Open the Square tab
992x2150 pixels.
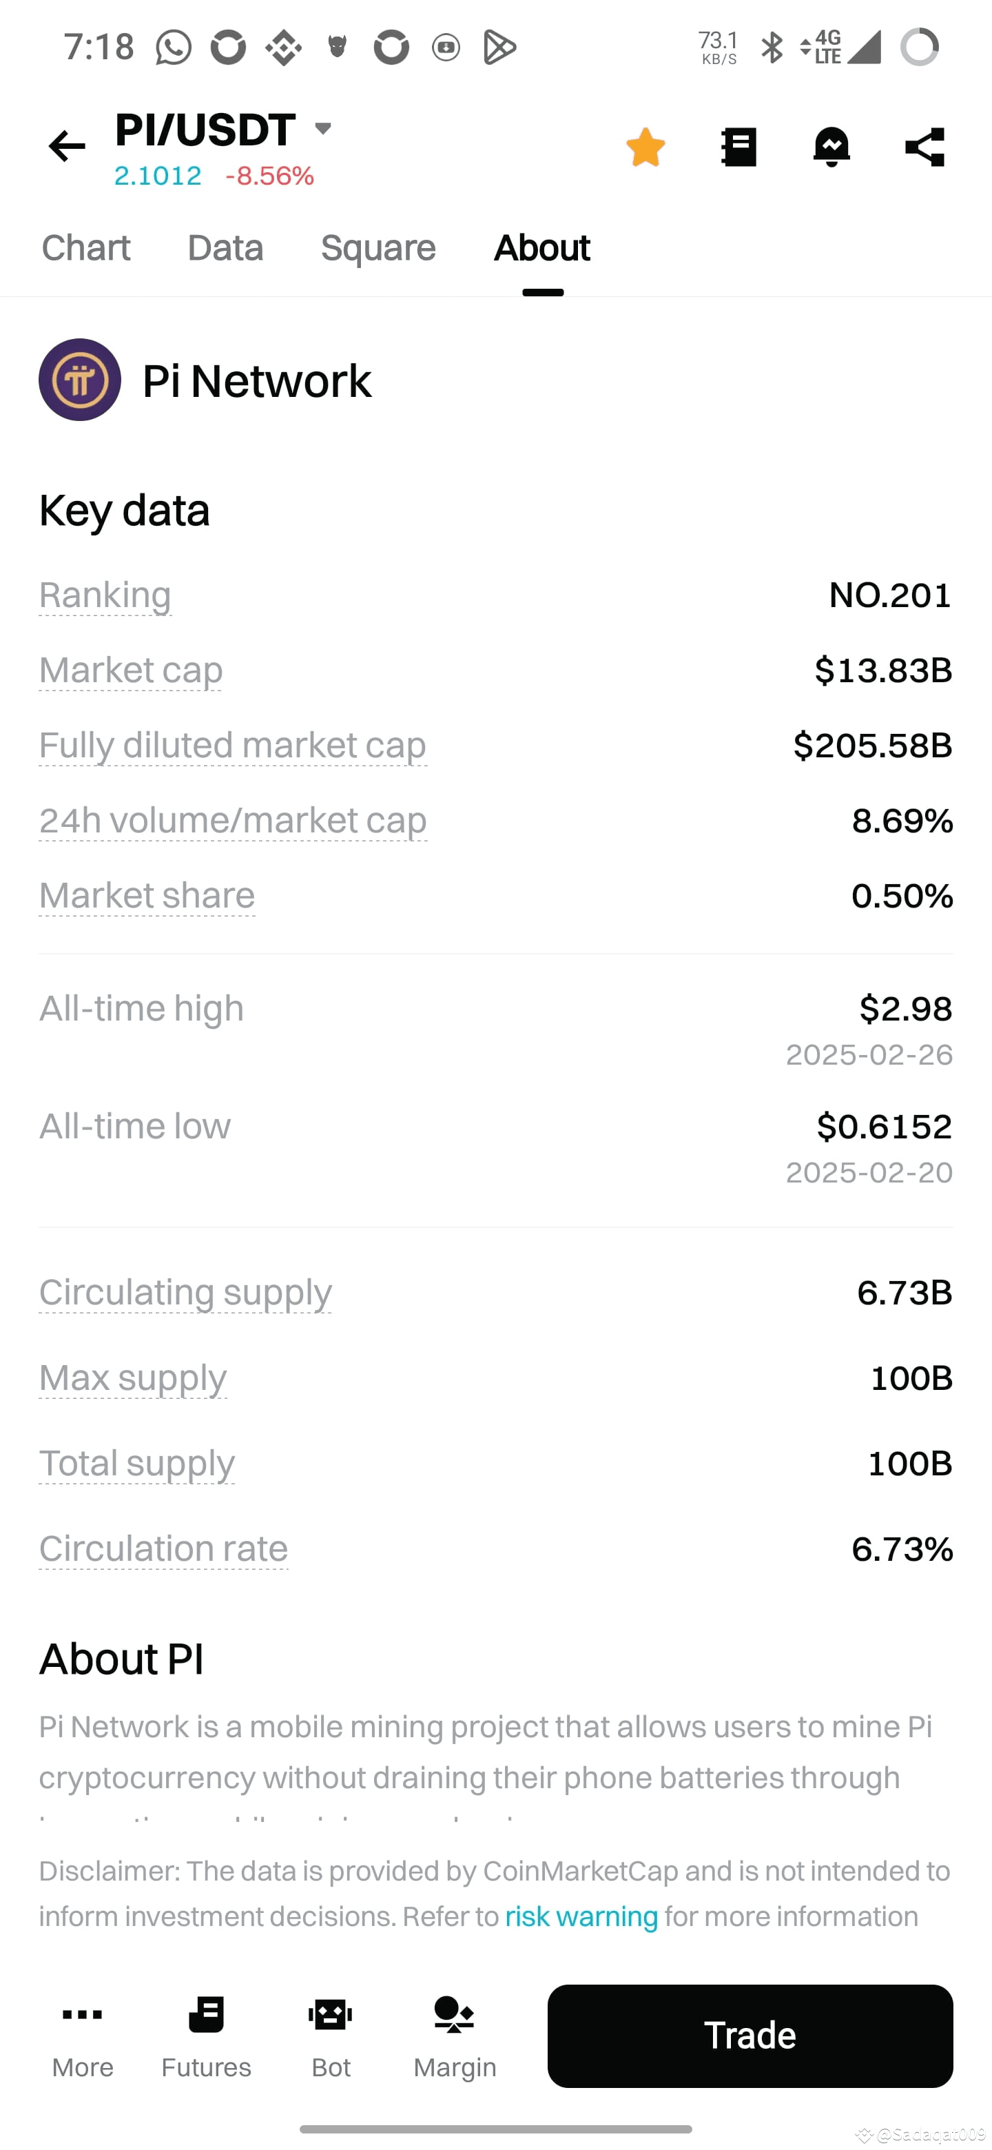tap(379, 248)
